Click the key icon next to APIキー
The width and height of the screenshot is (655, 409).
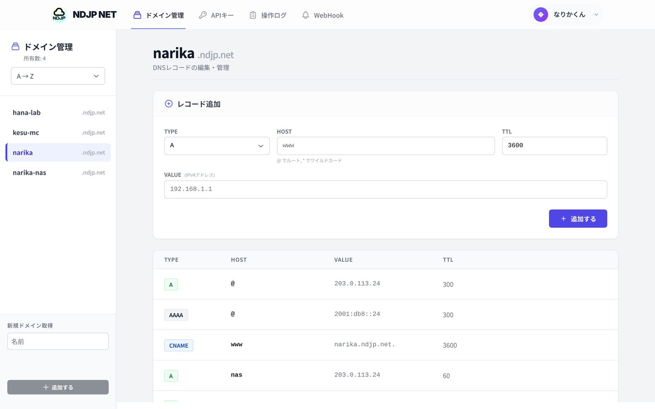point(203,15)
